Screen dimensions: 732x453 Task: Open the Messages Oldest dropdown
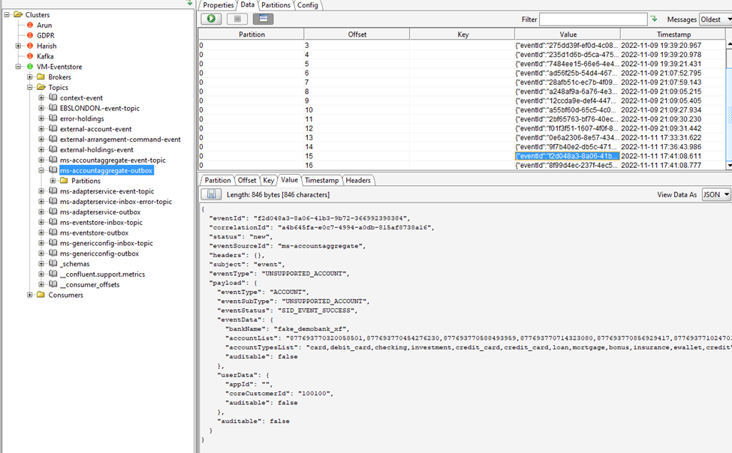(x=715, y=19)
